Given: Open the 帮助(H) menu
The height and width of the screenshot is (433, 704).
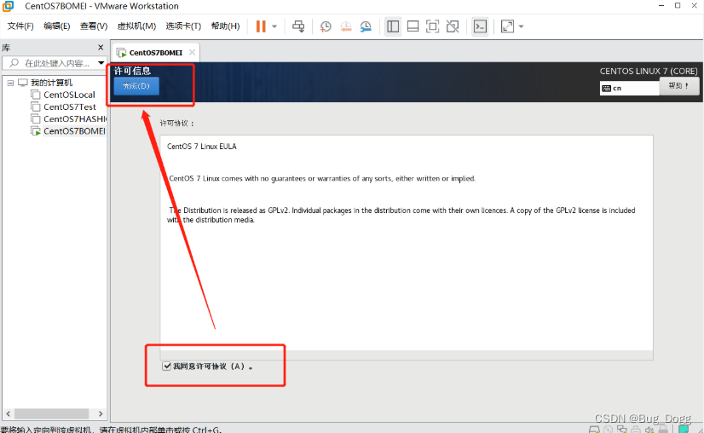Looking at the screenshot, I should (225, 26).
